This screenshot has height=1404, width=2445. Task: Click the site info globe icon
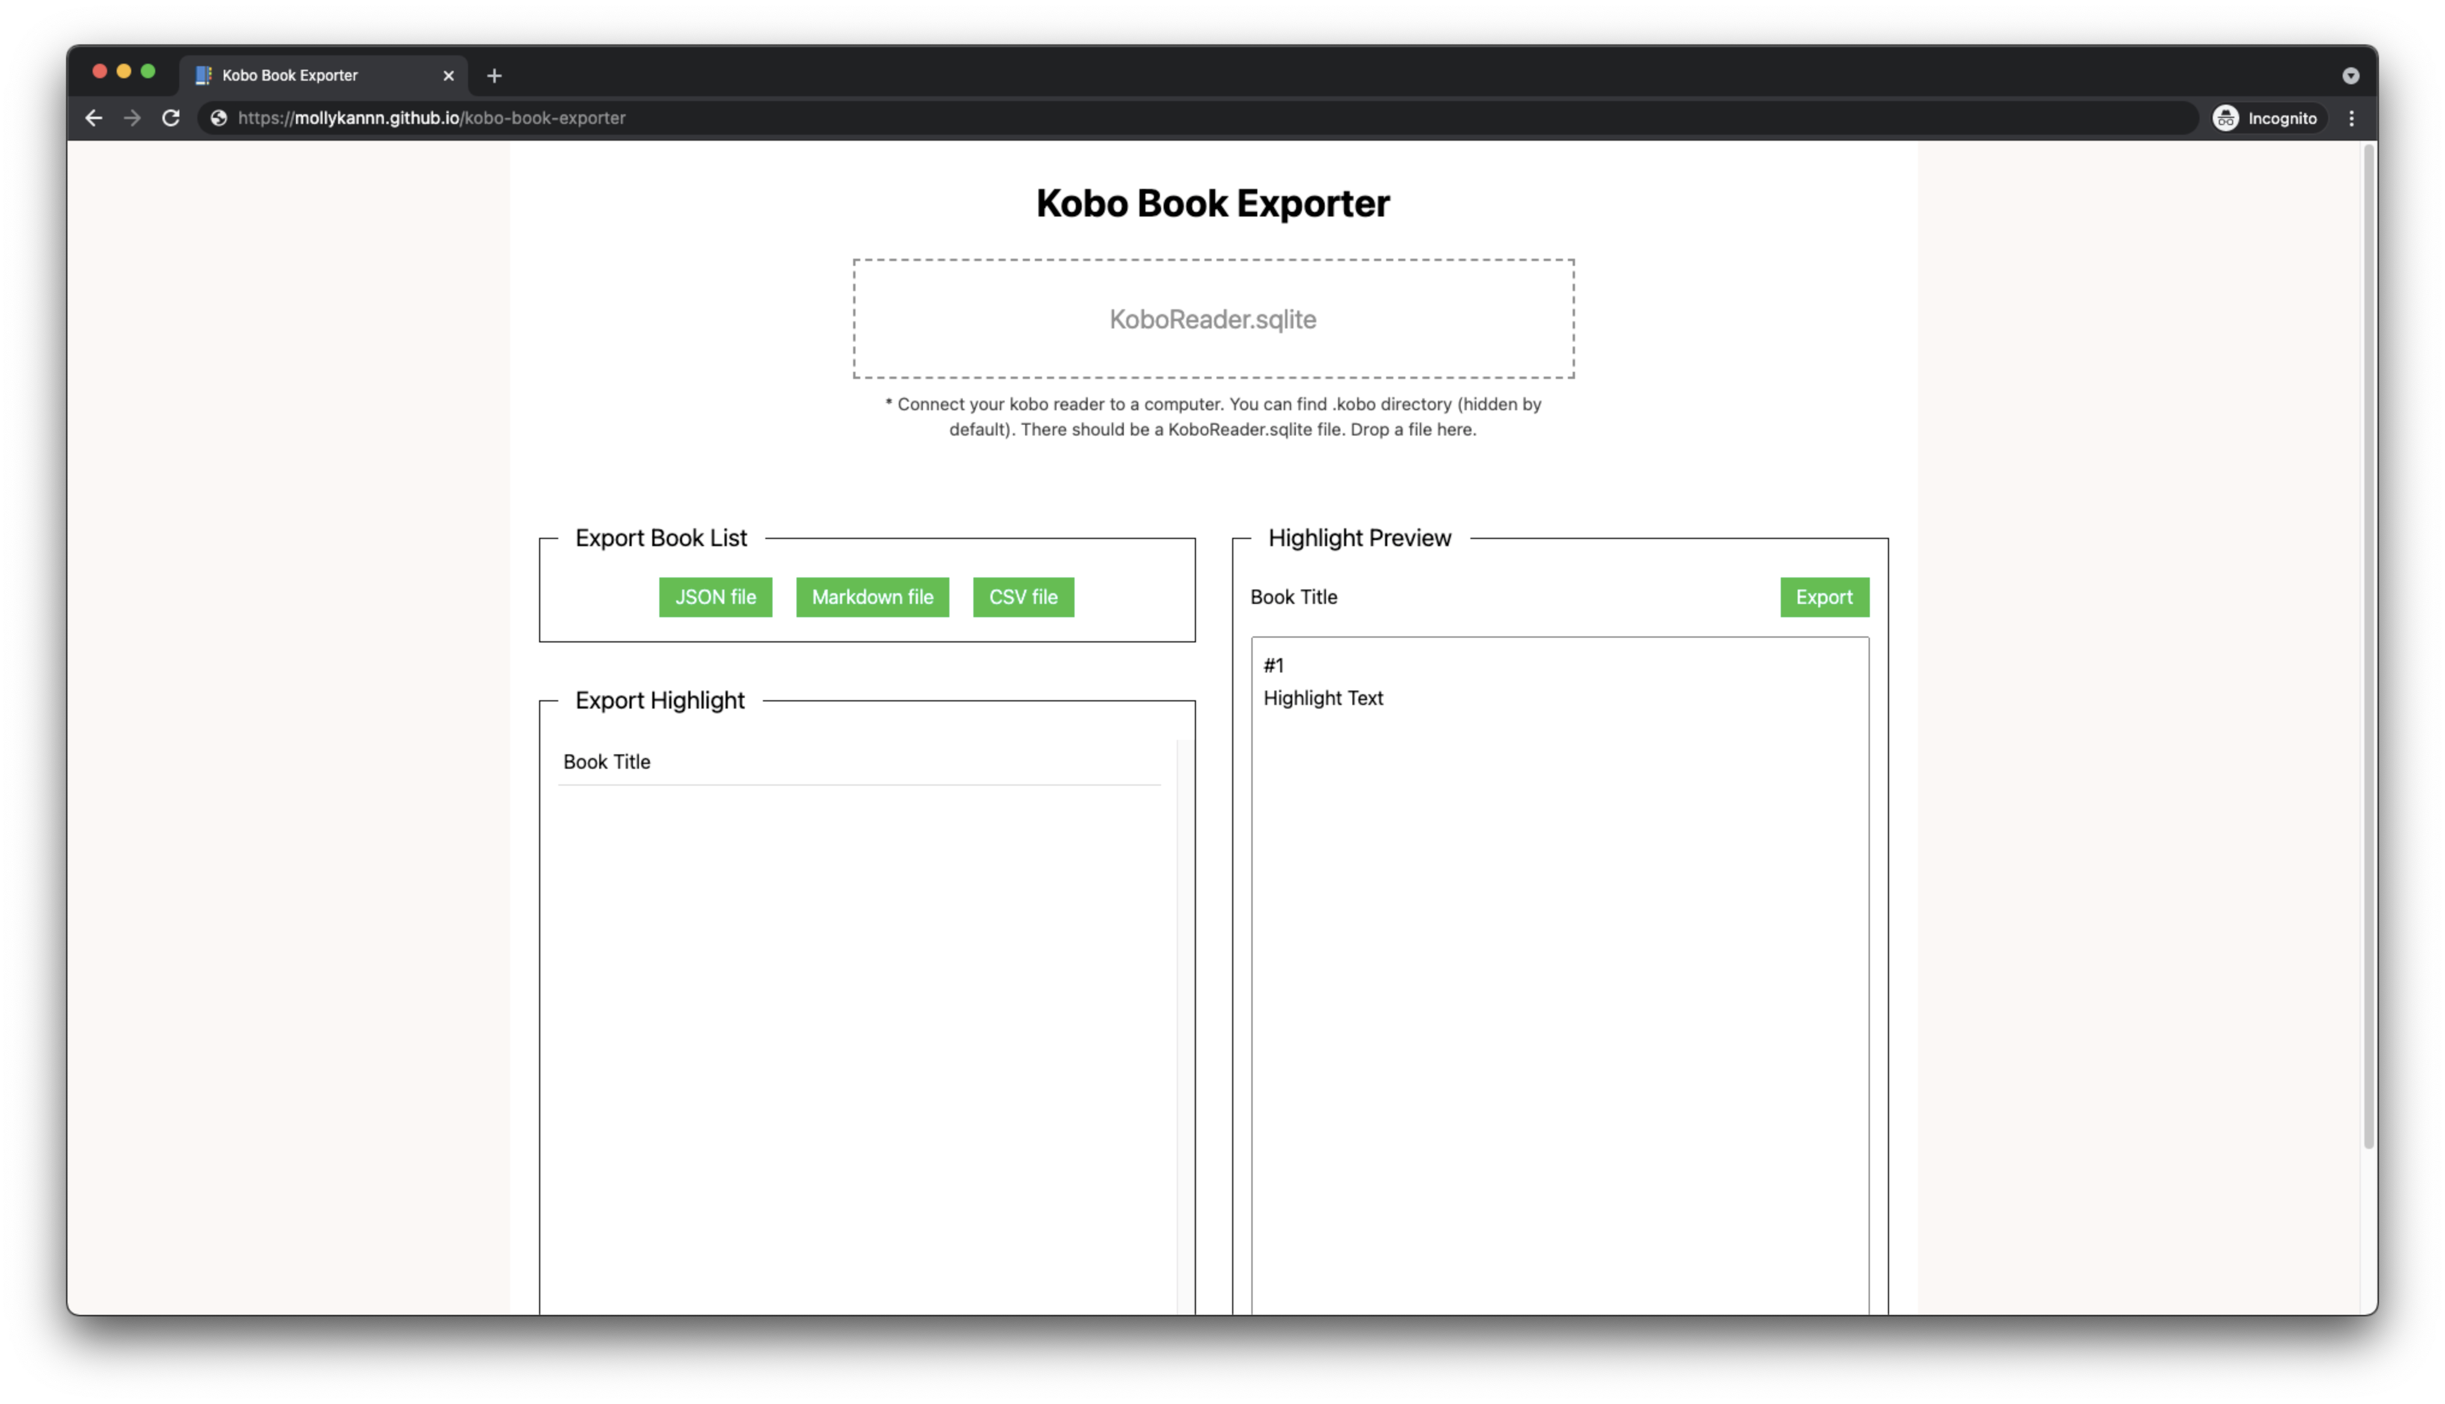click(219, 118)
